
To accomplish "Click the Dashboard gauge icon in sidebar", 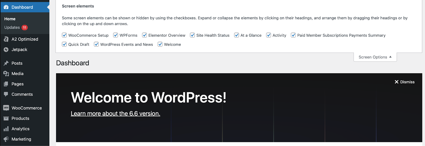I will click(x=6, y=7).
